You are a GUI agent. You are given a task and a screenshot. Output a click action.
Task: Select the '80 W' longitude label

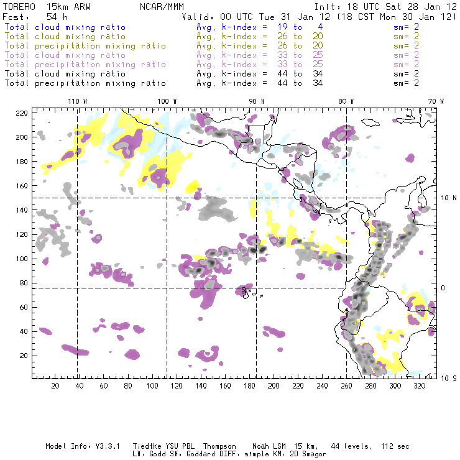(x=346, y=101)
